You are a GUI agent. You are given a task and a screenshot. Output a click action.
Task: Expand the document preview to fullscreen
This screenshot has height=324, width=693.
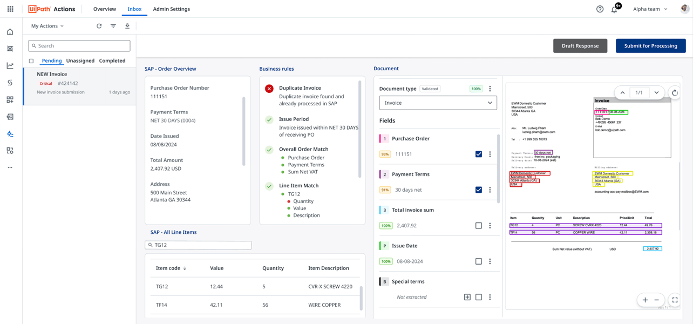[x=675, y=300]
